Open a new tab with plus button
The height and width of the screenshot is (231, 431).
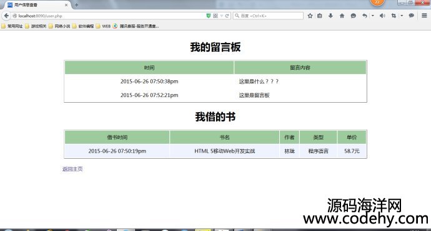coord(76,5)
